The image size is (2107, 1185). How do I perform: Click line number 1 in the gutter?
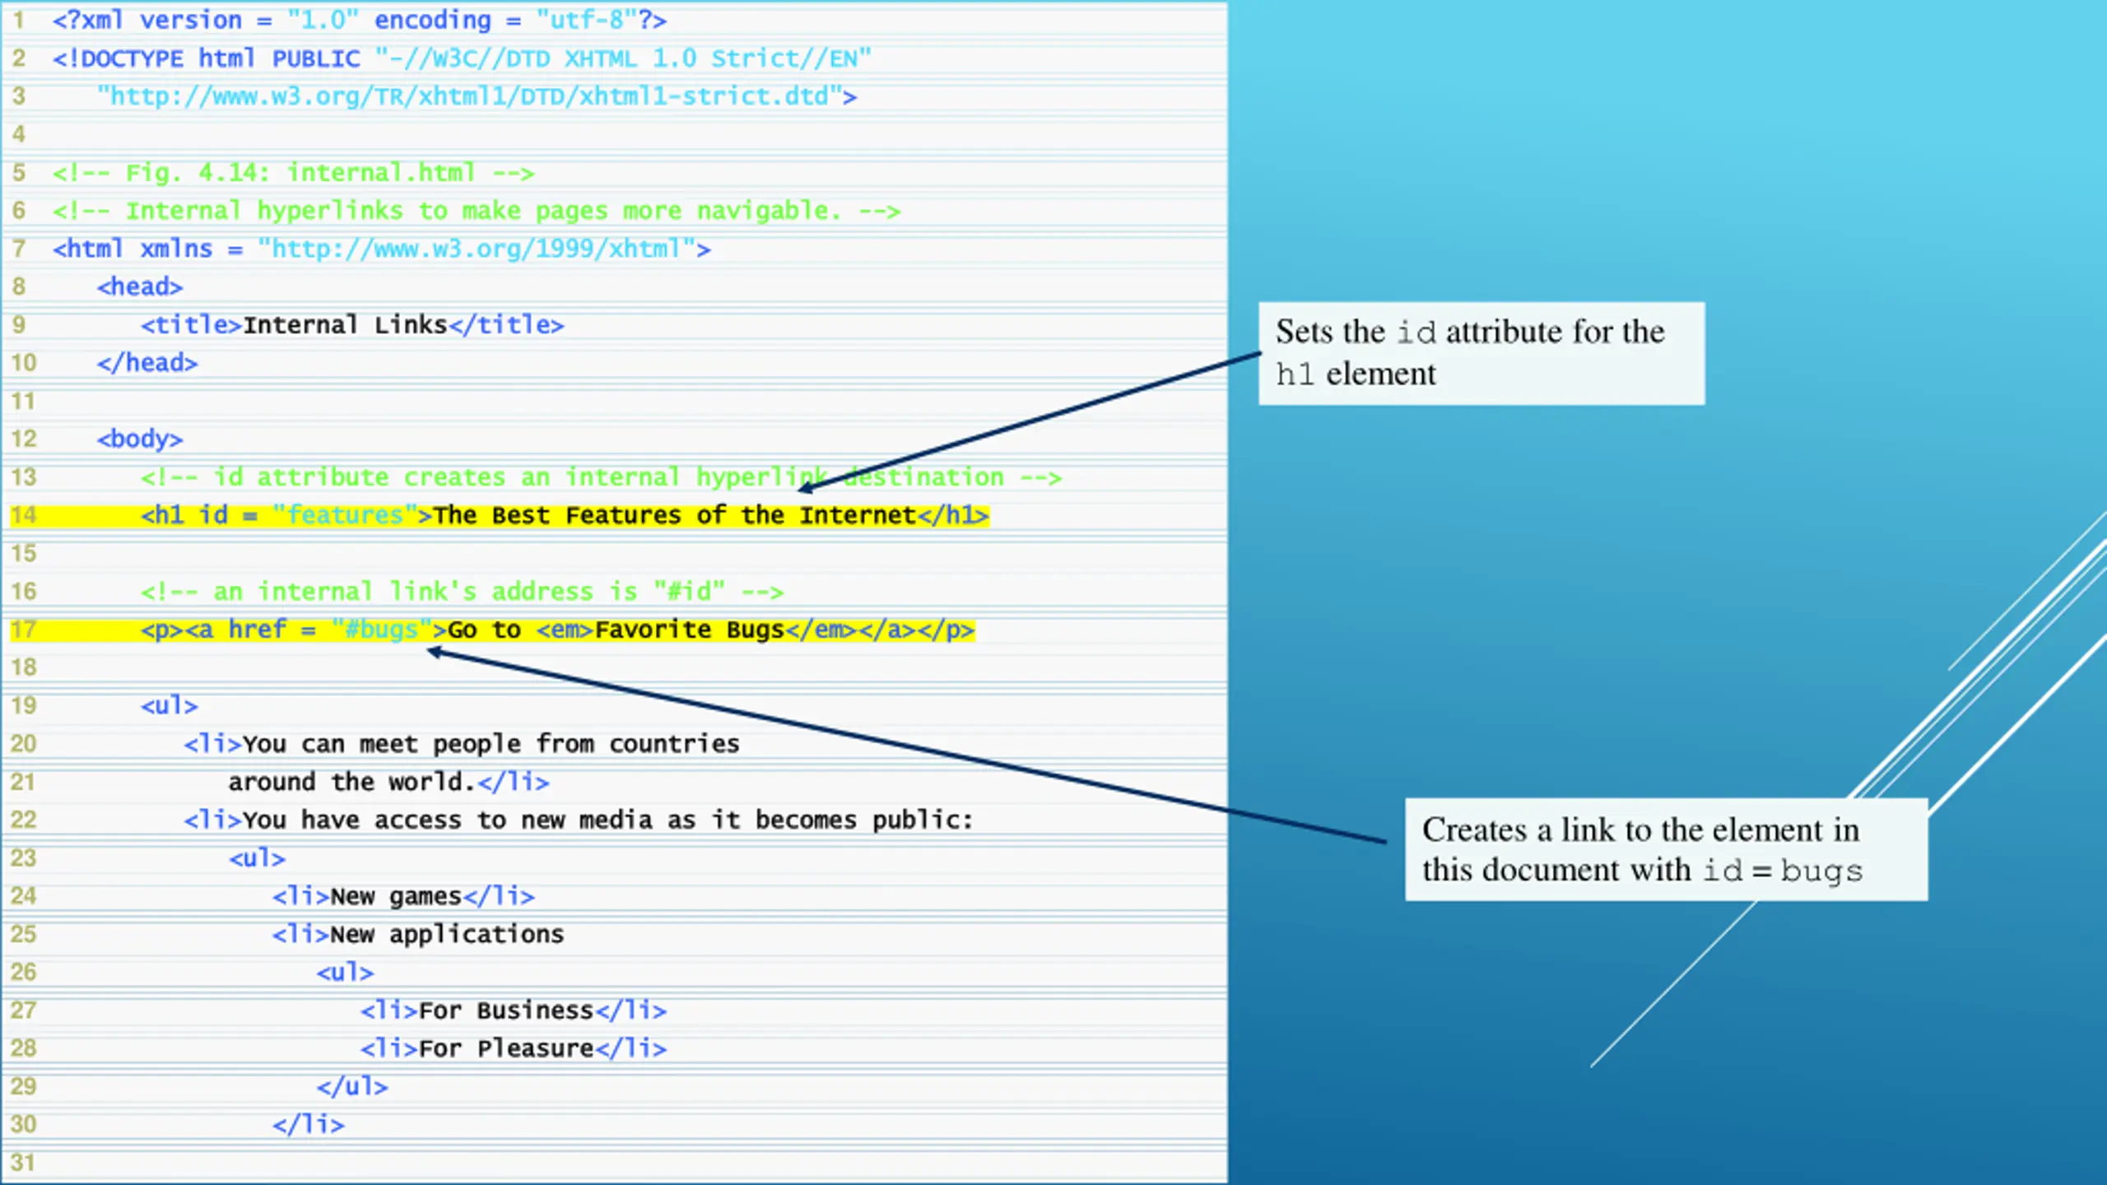(x=19, y=20)
